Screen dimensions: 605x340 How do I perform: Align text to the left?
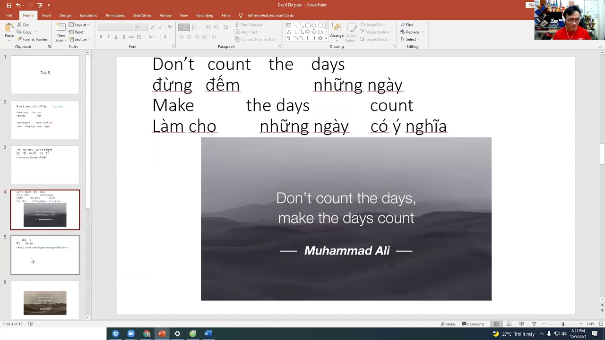(182, 37)
